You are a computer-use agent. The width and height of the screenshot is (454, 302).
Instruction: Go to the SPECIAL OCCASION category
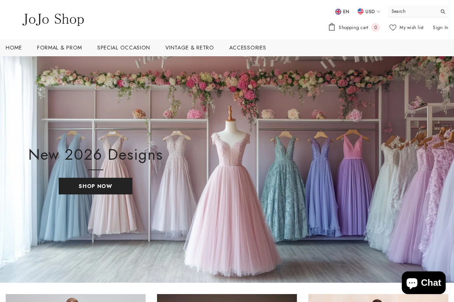point(123,48)
